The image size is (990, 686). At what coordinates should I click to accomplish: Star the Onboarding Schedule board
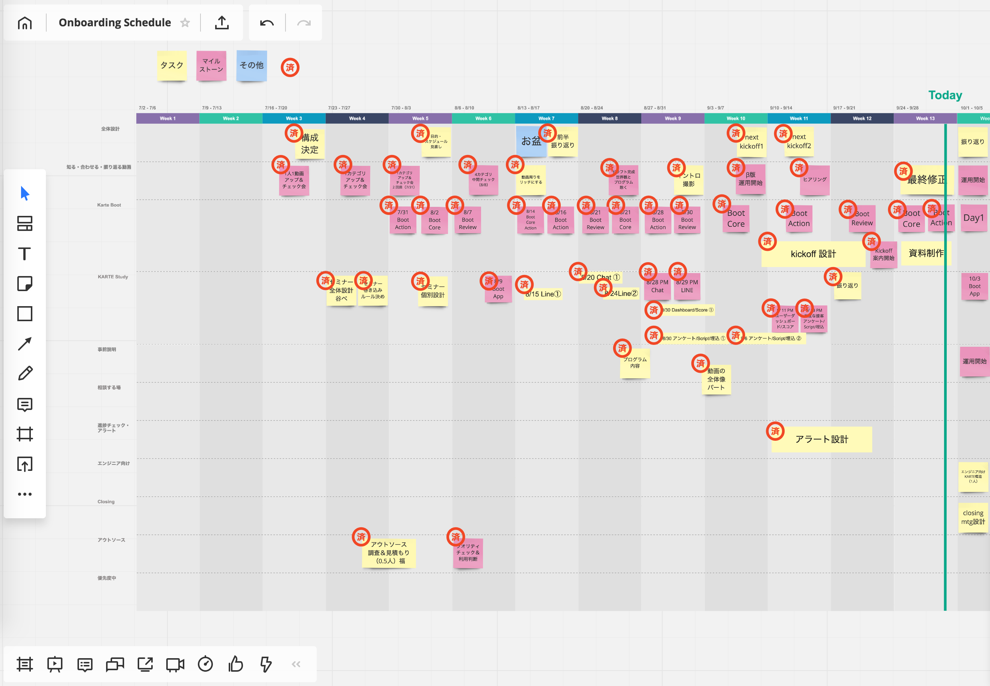(185, 23)
